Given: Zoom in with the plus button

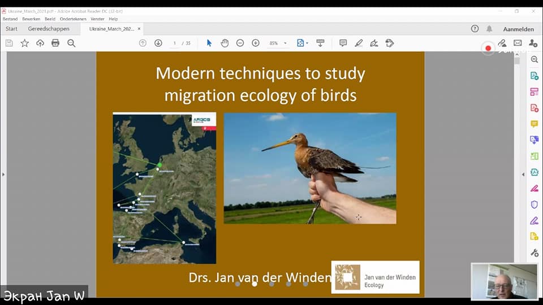Looking at the screenshot, I should coord(256,43).
